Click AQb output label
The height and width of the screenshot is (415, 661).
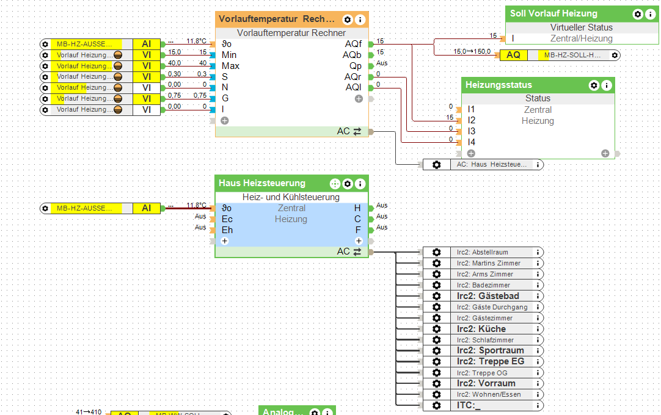[x=352, y=55]
